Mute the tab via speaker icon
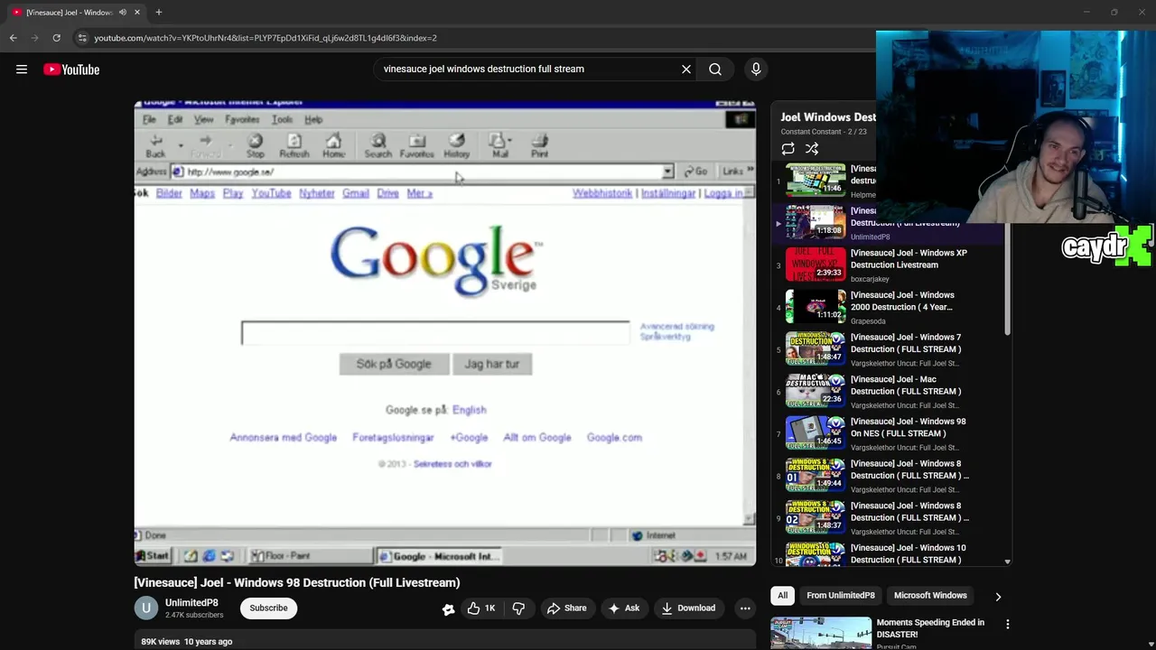The width and height of the screenshot is (1156, 650). [123, 12]
